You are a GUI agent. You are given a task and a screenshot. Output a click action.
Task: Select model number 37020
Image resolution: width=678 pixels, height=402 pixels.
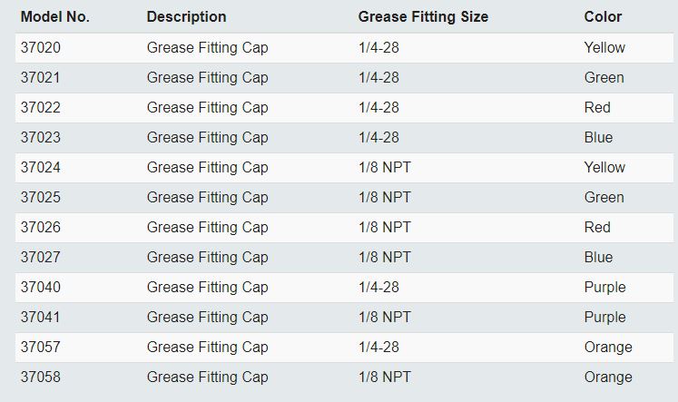(x=40, y=47)
